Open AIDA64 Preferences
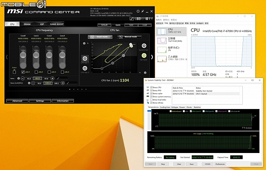 [x=220, y=164]
